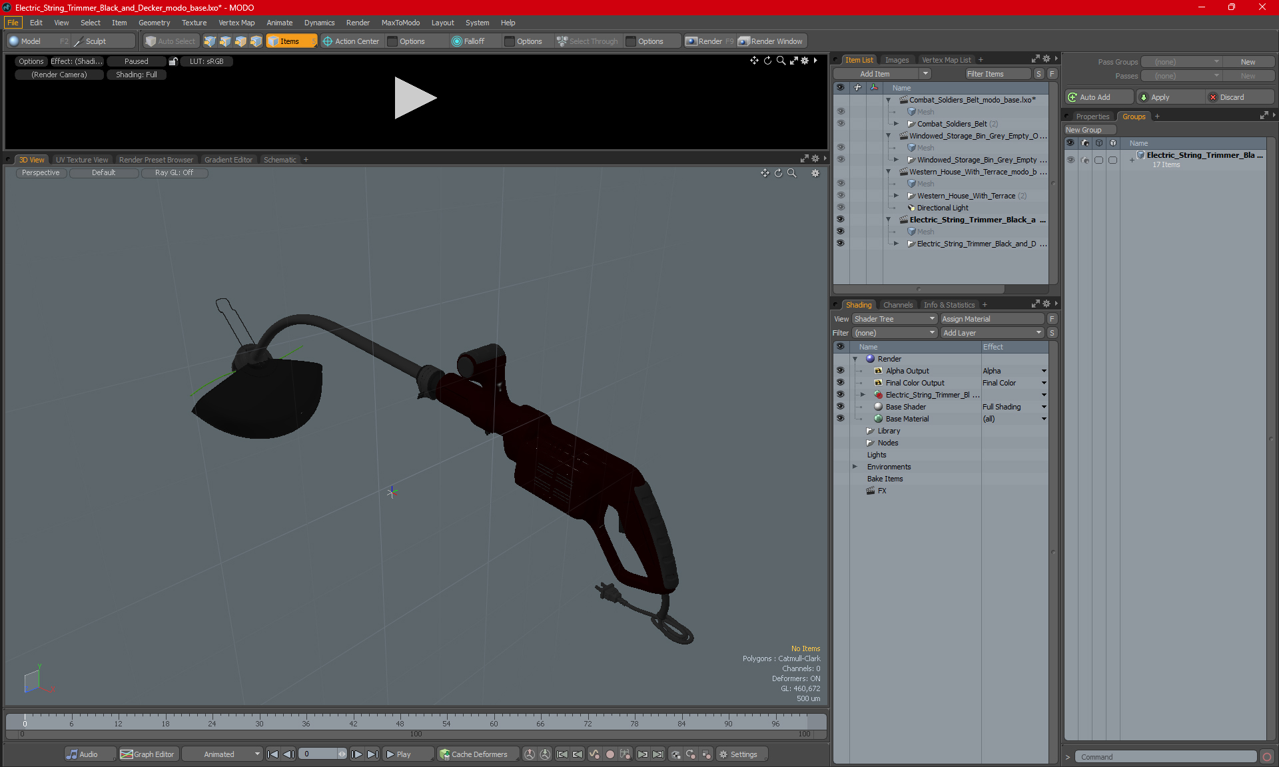Toggle Final Color Output visibility

pos(841,383)
